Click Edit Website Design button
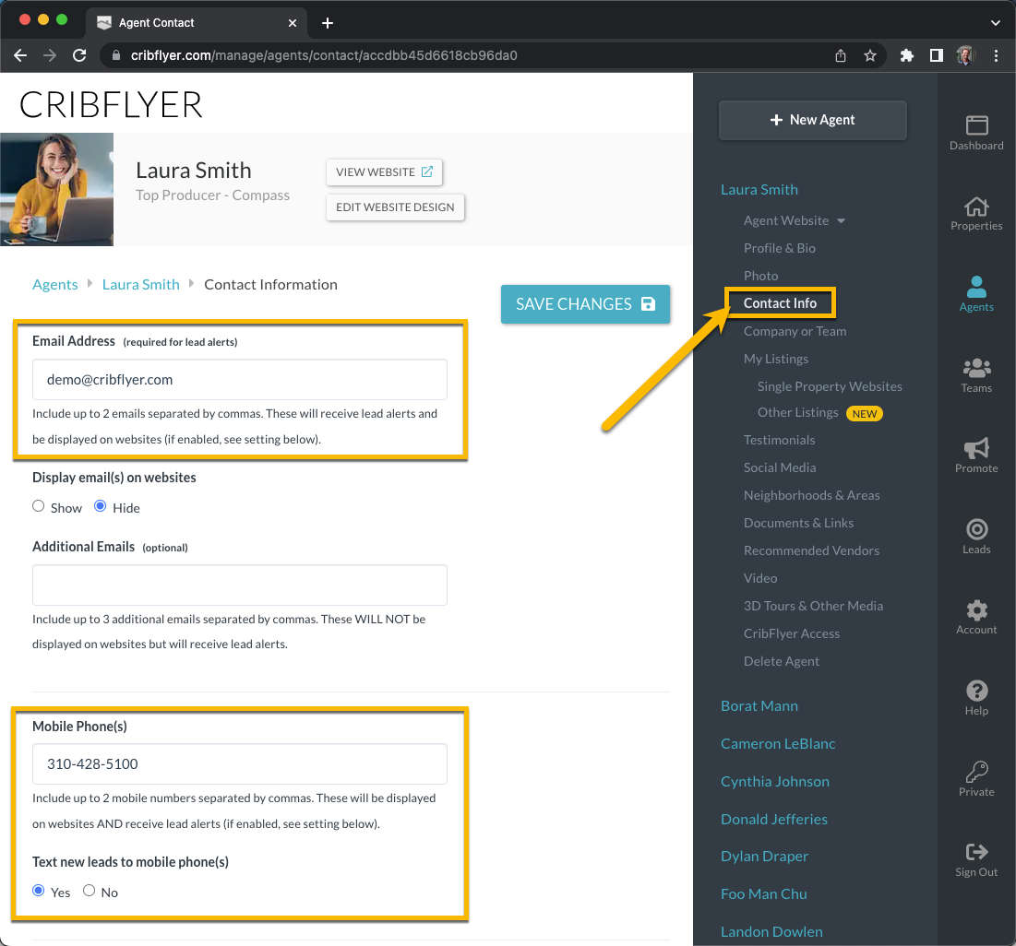Screen dimensions: 1016x946 (x=395, y=207)
